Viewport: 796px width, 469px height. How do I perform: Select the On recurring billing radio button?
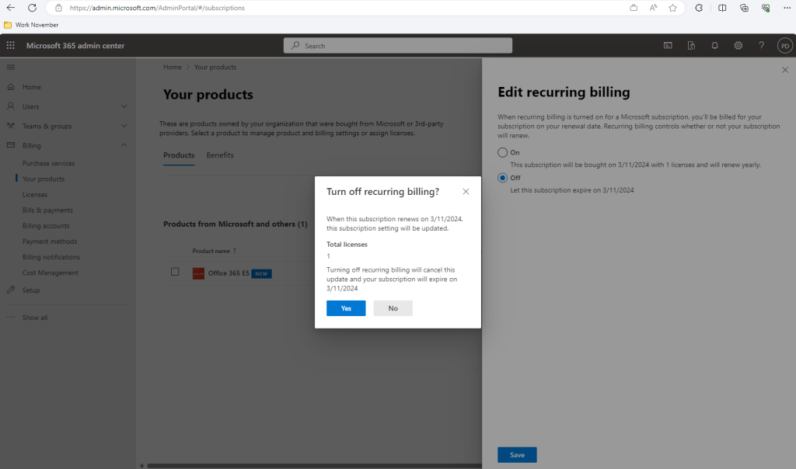click(x=503, y=153)
